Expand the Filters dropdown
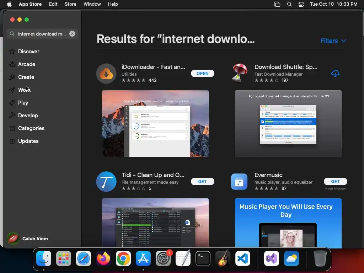364x273 pixels. click(x=333, y=41)
